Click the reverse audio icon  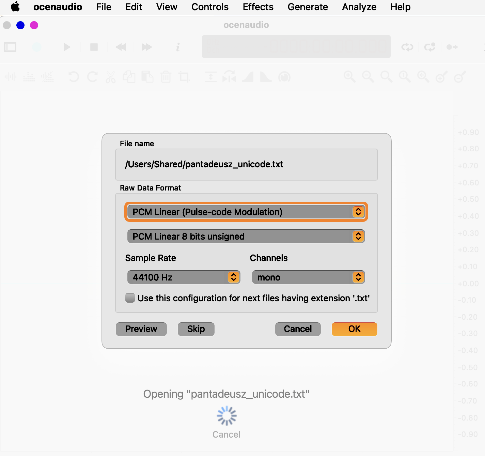pyautogui.click(x=229, y=77)
